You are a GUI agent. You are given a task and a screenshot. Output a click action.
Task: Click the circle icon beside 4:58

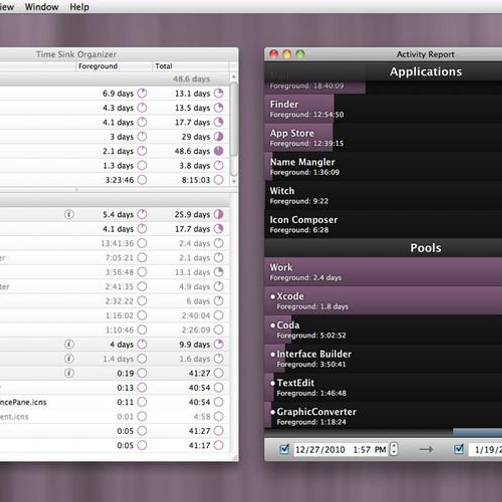pyautogui.click(x=219, y=416)
